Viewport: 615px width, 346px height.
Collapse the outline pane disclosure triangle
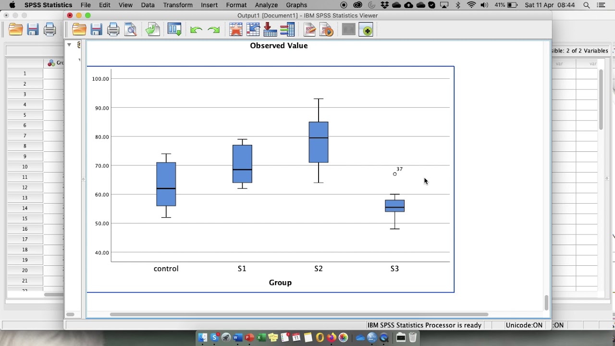[69, 45]
